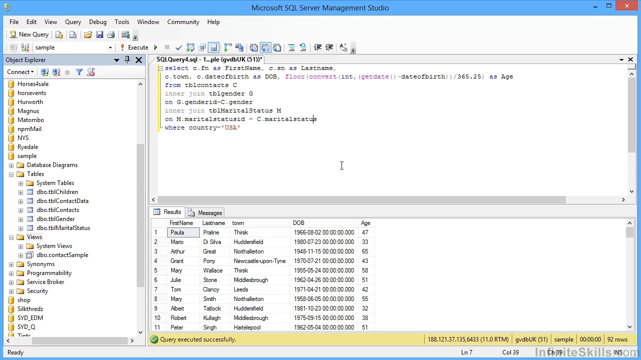Viewport: 641px width, 360px height.
Task: Toggle IntelliSense enabled button
Action: point(214,47)
